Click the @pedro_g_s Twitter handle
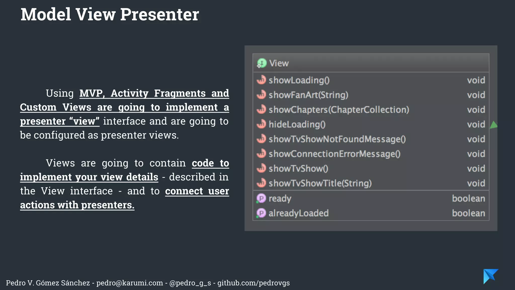The image size is (515, 290). pyautogui.click(x=190, y=283)
